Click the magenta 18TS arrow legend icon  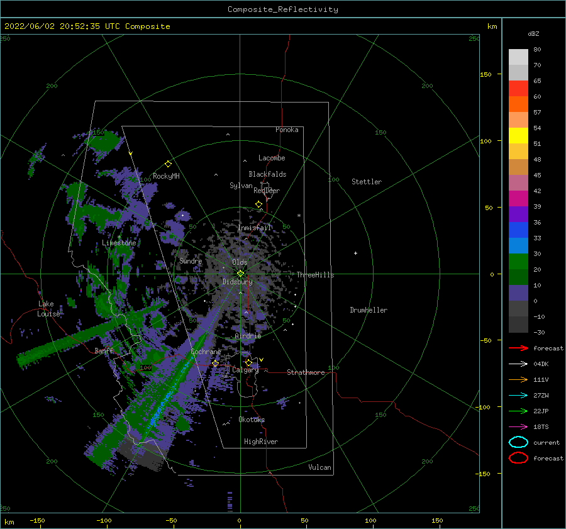point(518,427)
